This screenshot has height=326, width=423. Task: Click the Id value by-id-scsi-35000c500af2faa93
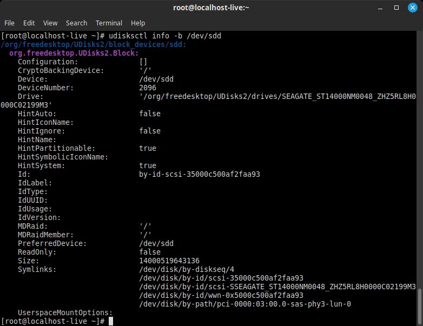(200, 174)
